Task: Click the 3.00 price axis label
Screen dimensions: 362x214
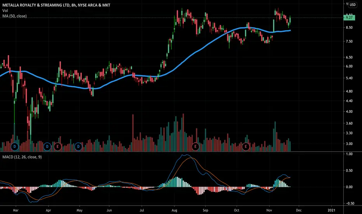Action: (x=349, y=144)
